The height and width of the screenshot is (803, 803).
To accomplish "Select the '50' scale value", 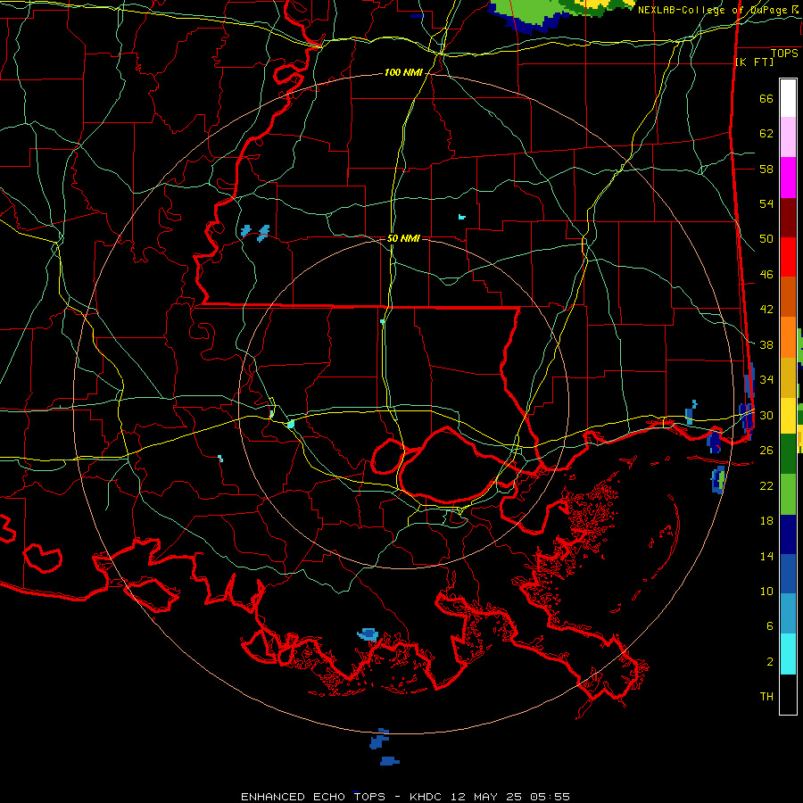I will (766, 239).
